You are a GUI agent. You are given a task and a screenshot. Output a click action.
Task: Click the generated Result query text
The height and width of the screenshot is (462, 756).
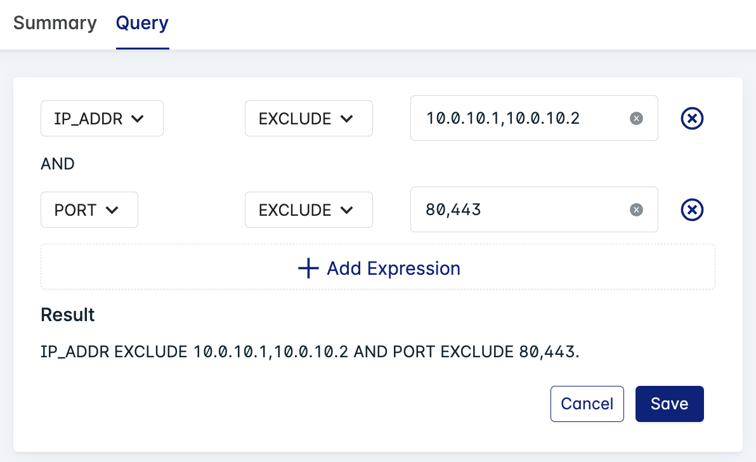tap(310, 352)
